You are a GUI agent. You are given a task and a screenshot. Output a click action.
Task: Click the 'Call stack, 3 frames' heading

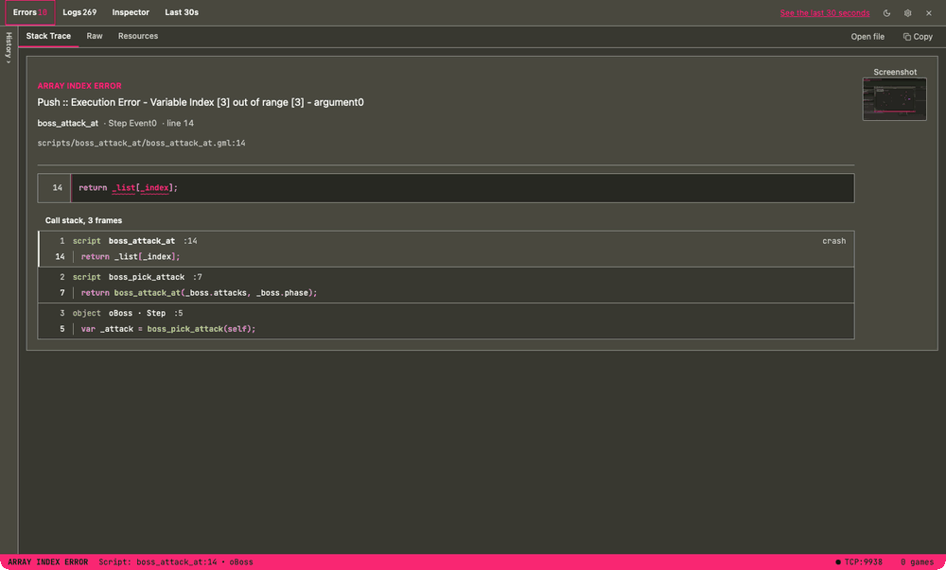pyautogui.click(x=84, y=220)
